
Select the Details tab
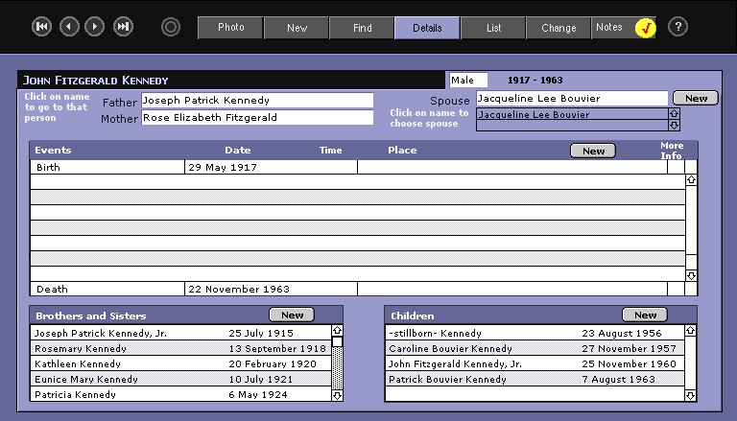tap(427, 28)
